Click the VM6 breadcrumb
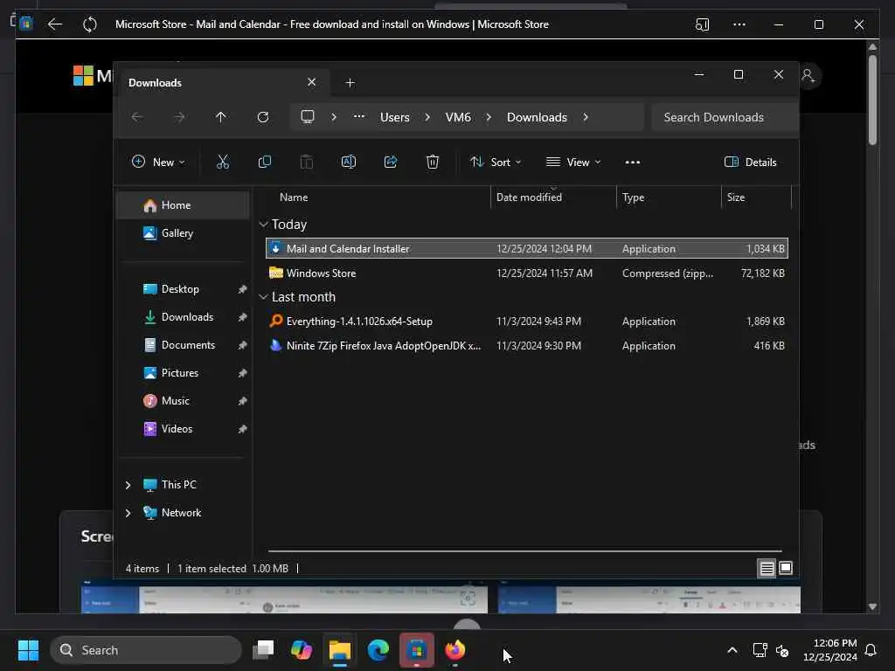The width and height of the screenshot is (895, 671). tap(458, 117)
